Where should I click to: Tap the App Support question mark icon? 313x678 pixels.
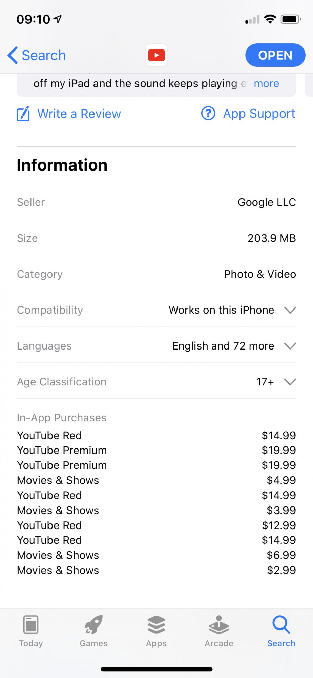pyautogui.click(x=208, y=113)
